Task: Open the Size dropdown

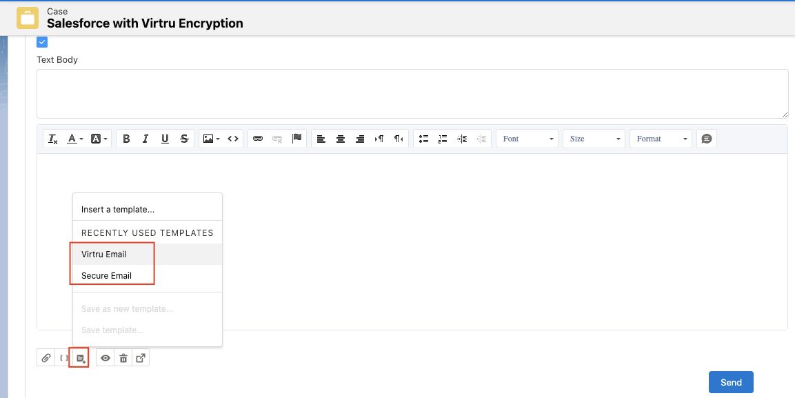Action: [x=594, y=139]
